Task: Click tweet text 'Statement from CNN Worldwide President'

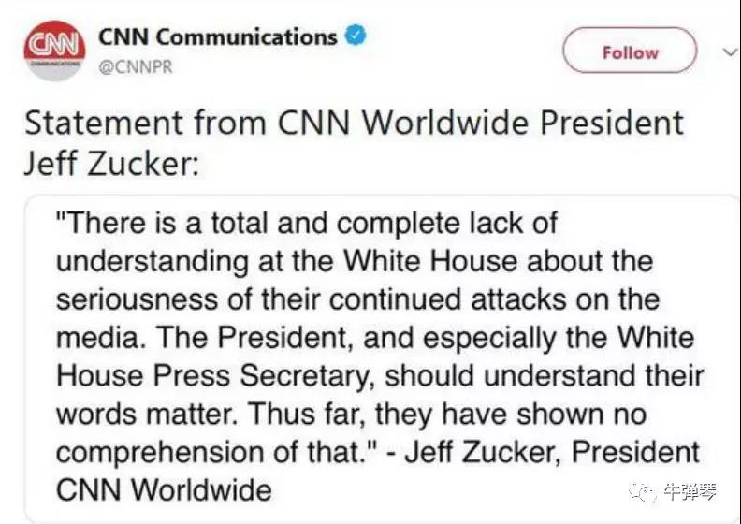Action: pos(354,124)
